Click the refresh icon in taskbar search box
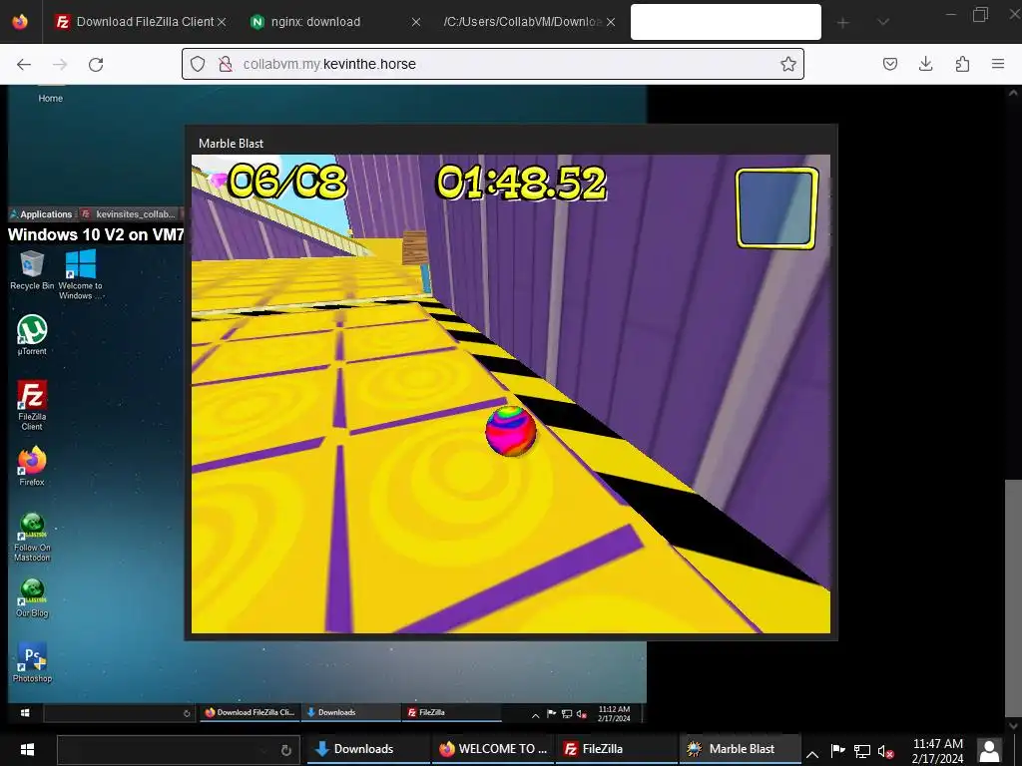The width and height of the screenshot is (1022, 766). [x=285, y=750]
